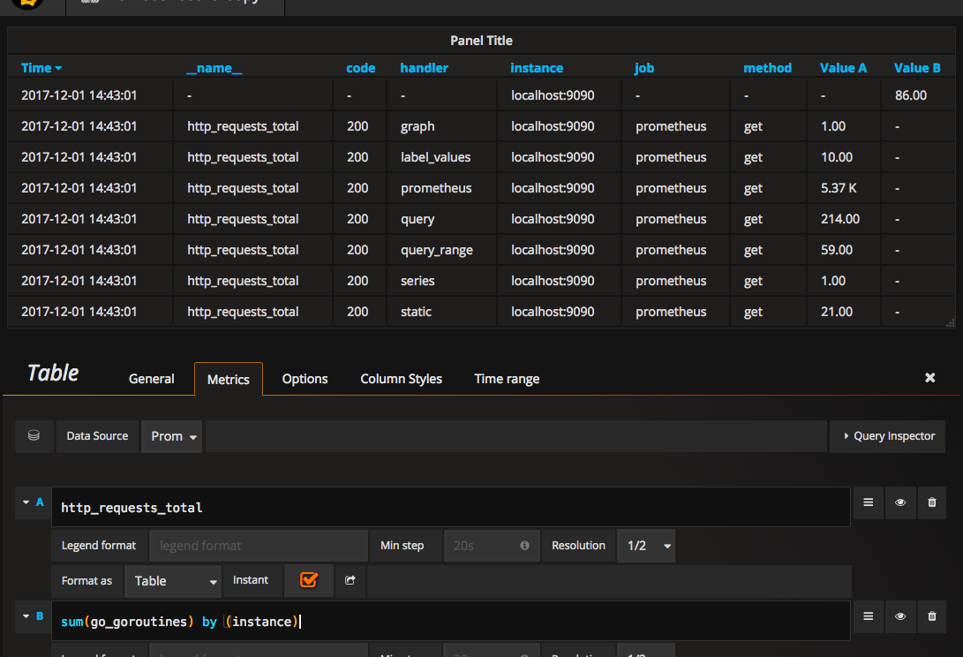Toggle query B visibility eye
The width and height of the screenshot is (963, 657).
[x=900, y=616]
